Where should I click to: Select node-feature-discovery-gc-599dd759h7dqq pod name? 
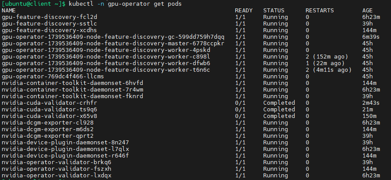(113, 37)
